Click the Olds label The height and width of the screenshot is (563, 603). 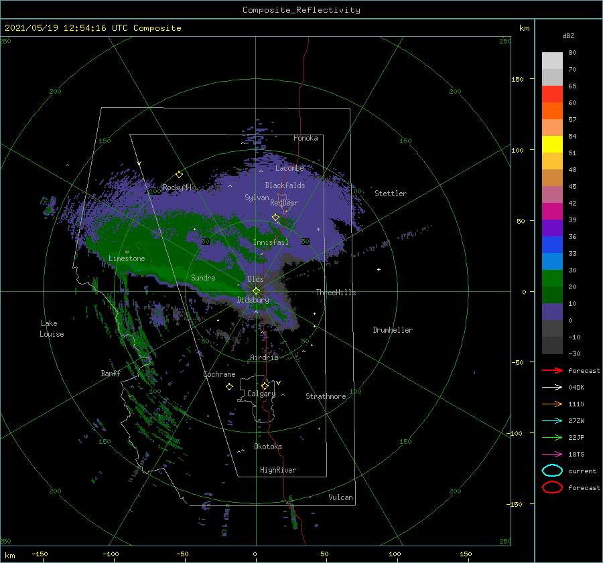(255, 279)
